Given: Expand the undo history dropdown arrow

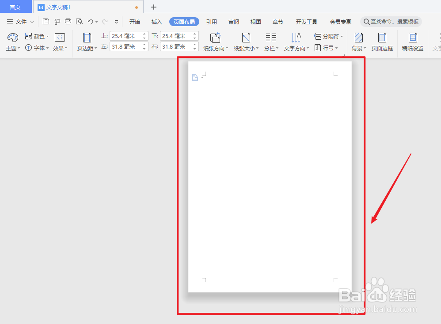Looking at the screenshot, I should [96, 22].
